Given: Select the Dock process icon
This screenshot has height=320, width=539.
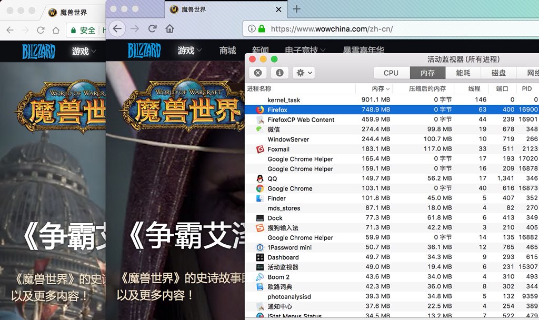Looking at the screenshot, I should pos(260,218).
